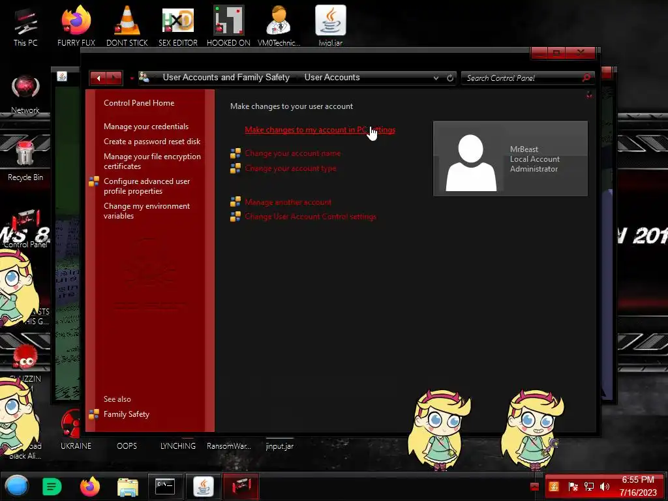Open the Network desktop icon
Image resolution: width=668 pixels, height=501 pixels.
tap(25, 94)
